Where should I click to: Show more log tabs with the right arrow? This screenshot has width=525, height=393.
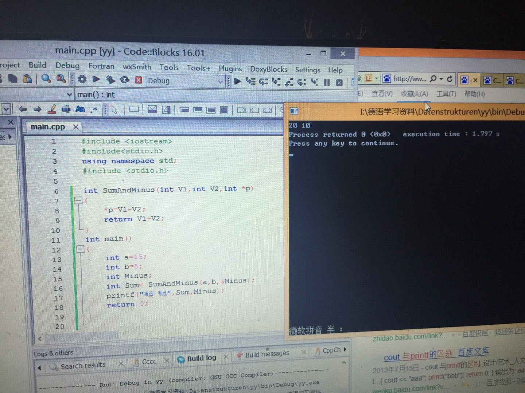click(x=345, y=349)
